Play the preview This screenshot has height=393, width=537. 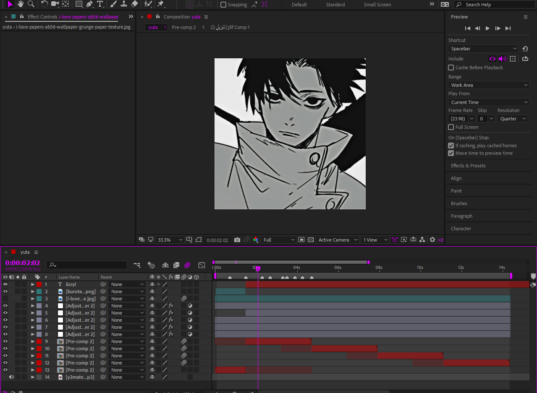tap(487, 28)
